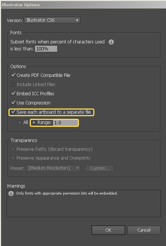
Task: Select the All artboards radio button
Action: point(19,122)
